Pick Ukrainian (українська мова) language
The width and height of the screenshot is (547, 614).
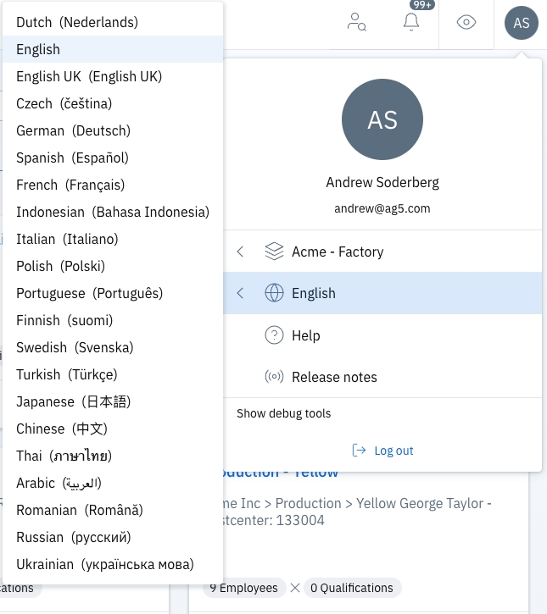(x=105, y=564)
